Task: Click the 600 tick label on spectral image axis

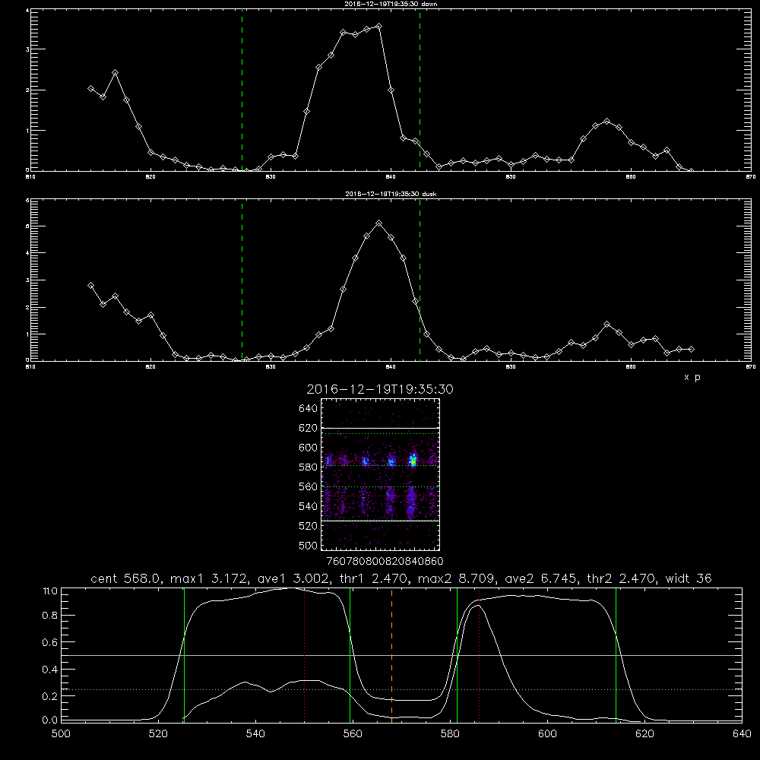Action: (x=309, y=448)
